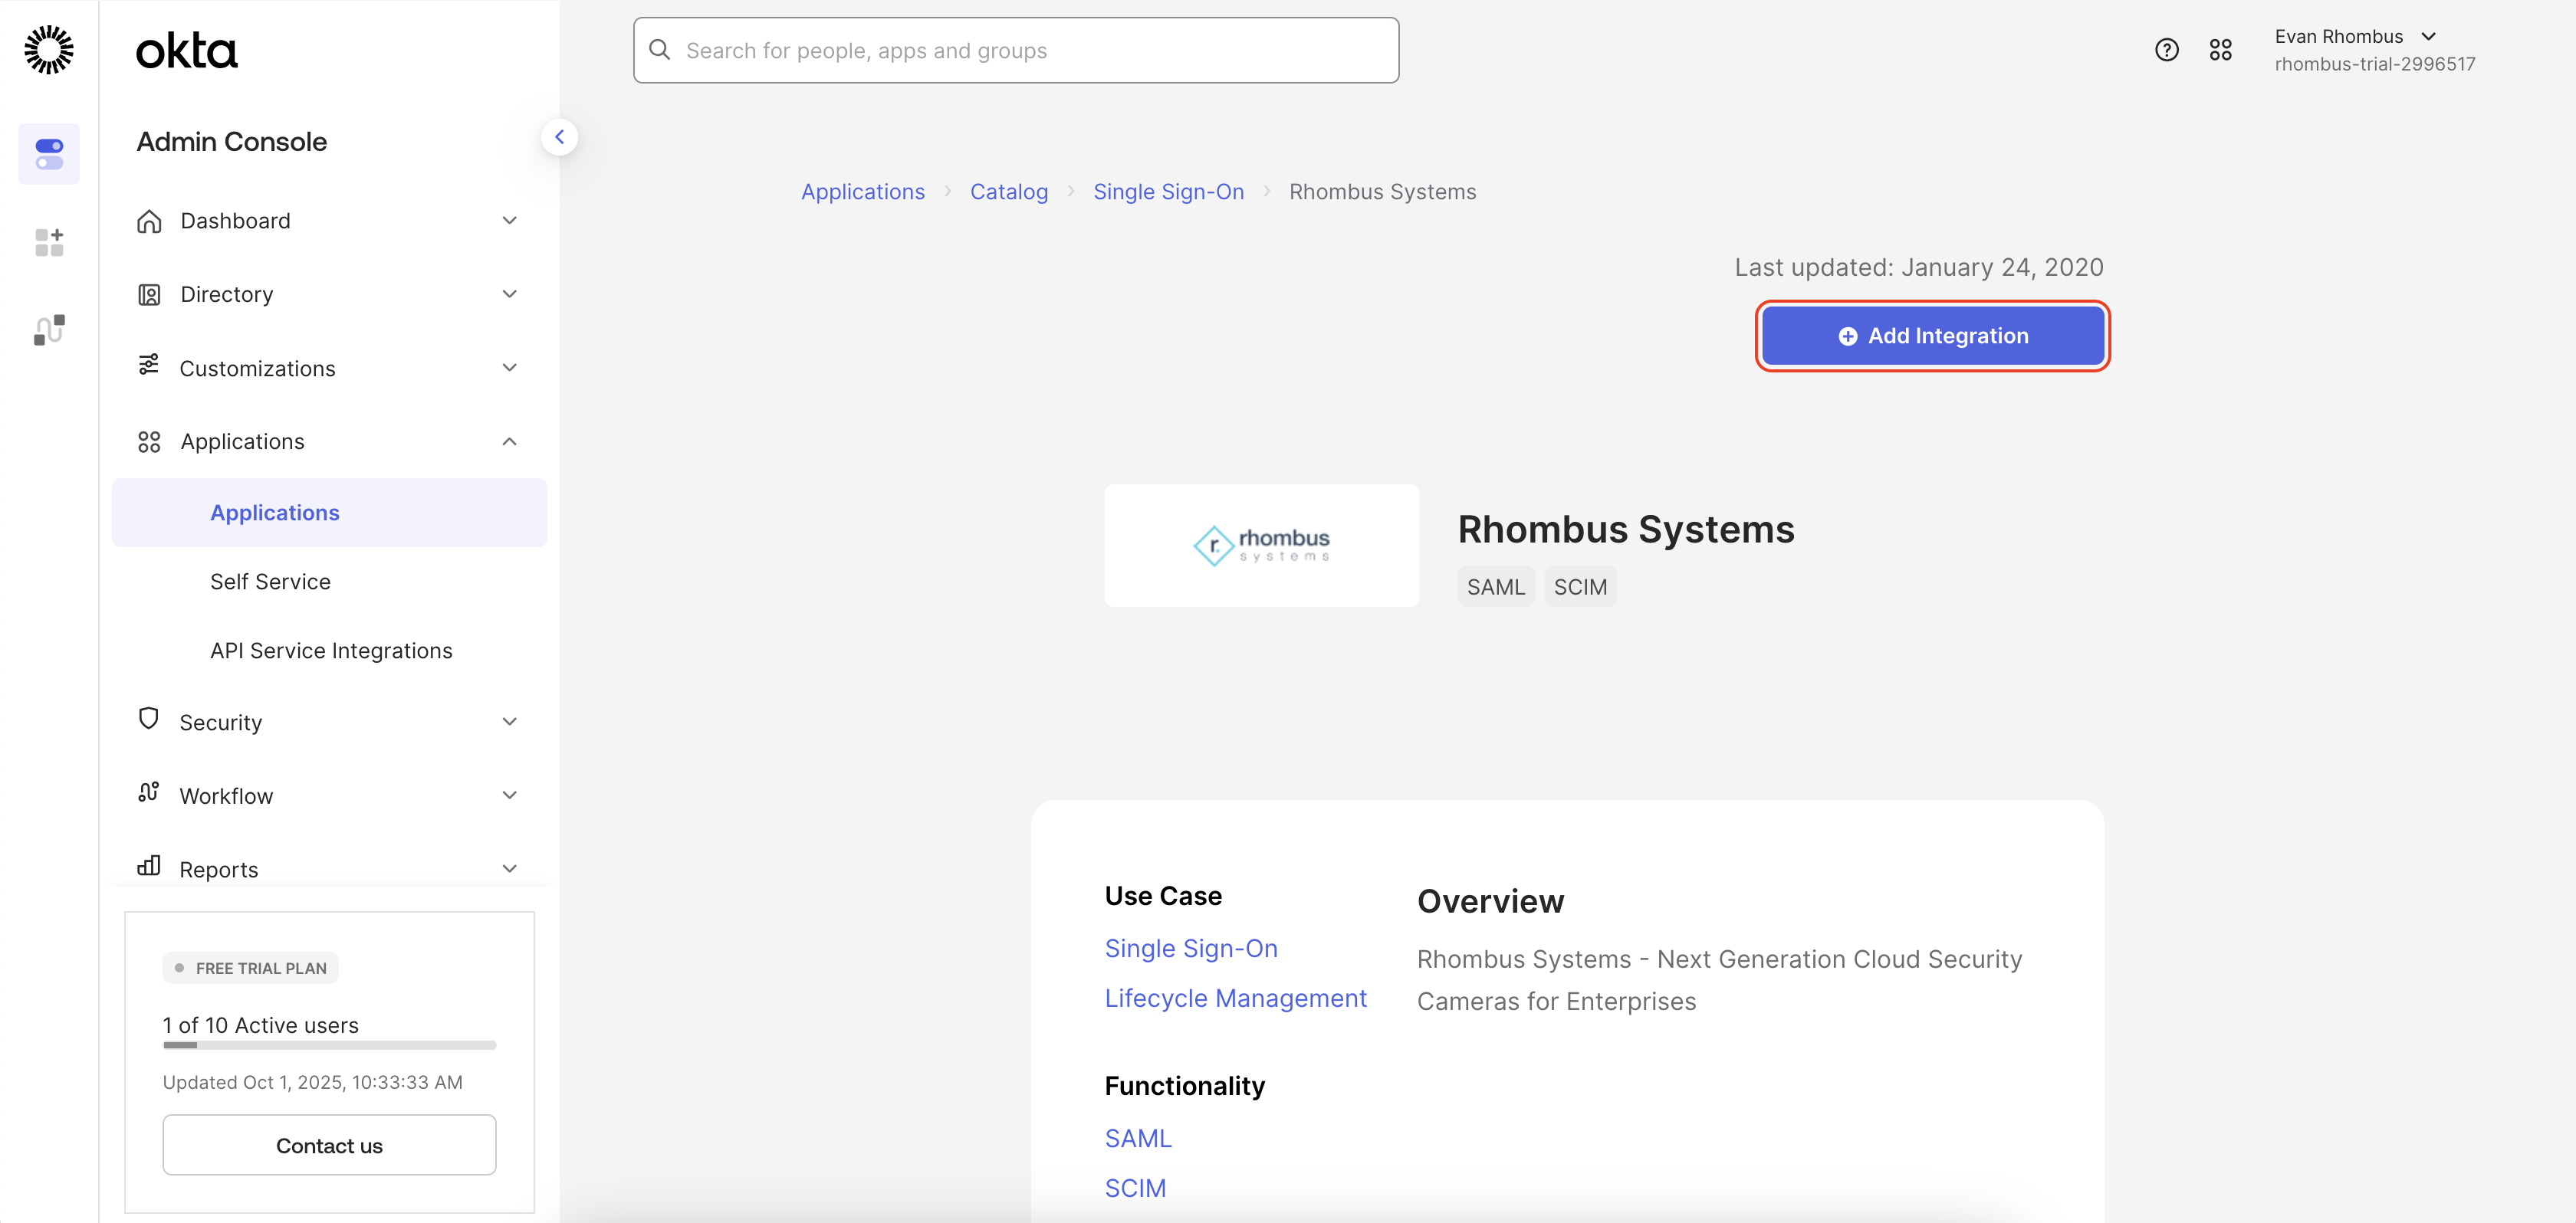The height and width of the screenshot is (1223, 2576).
Task: Click the Rhombus Systems logo thumbnail
Action: pyautogui.click(x=1261, y=546)
